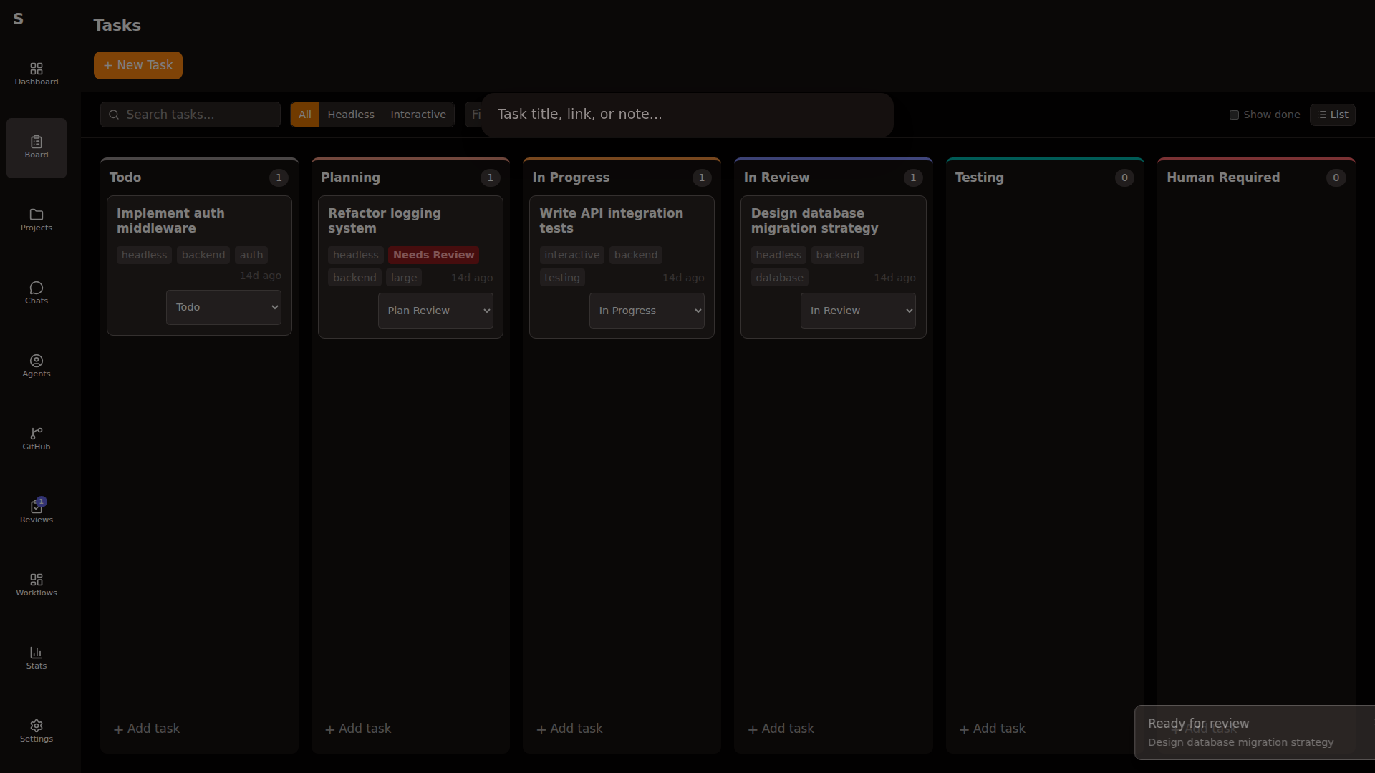Open the Stats chart icon
The image size is (1375, 773).
coord(37,658)
